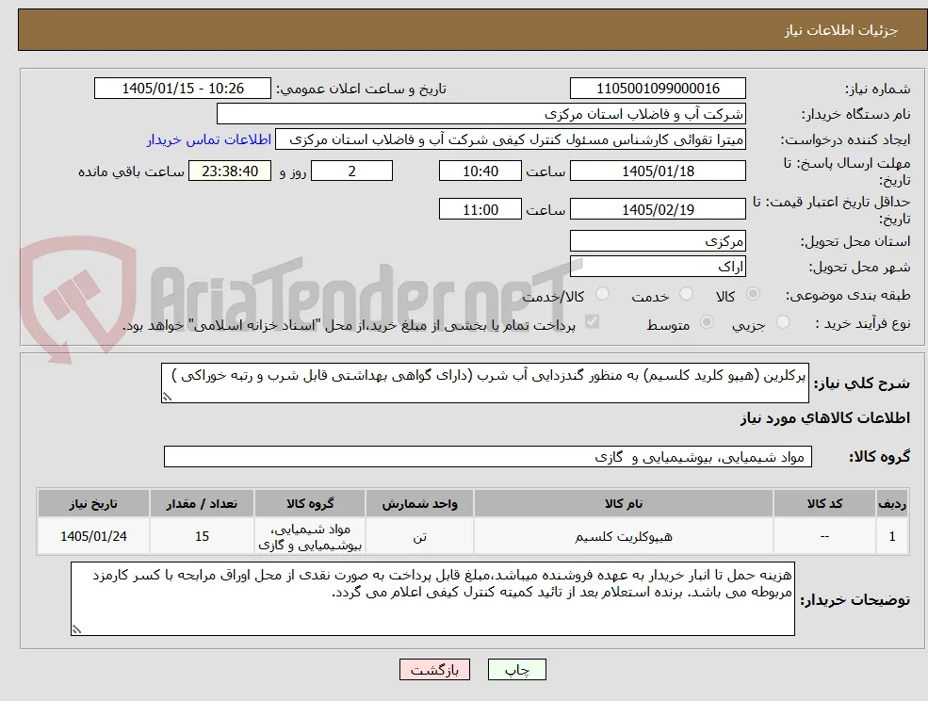
Task: Click the delivery city field اراک
Action: coord(658,267)
